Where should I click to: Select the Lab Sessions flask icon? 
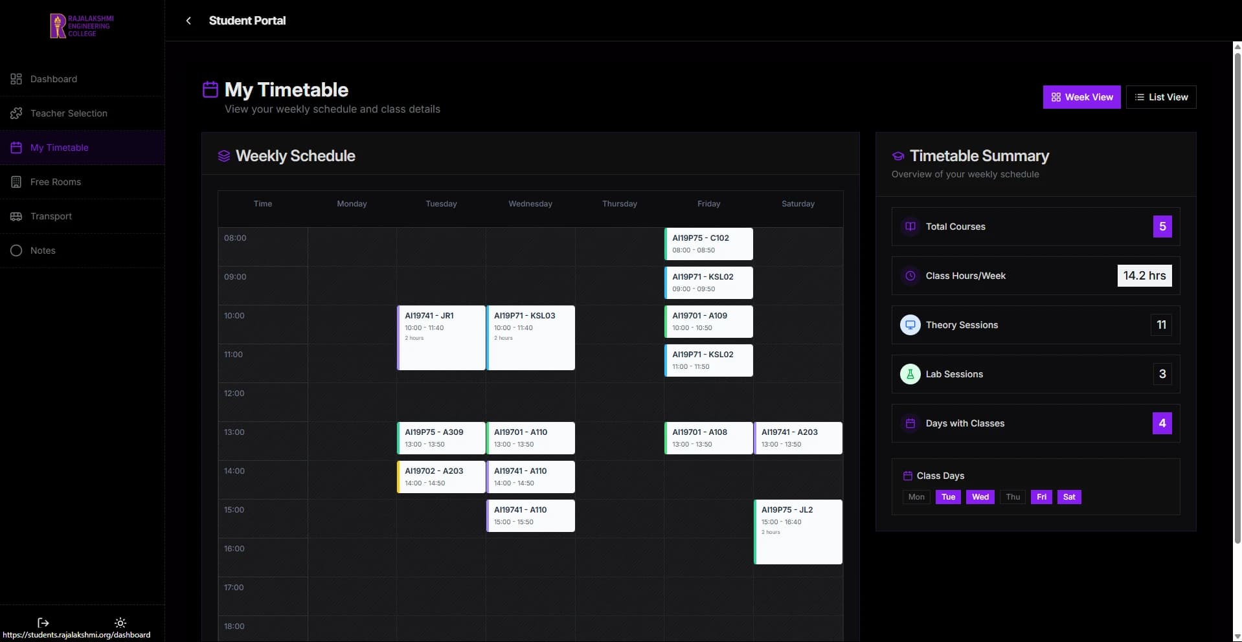[x=910, y=373]
